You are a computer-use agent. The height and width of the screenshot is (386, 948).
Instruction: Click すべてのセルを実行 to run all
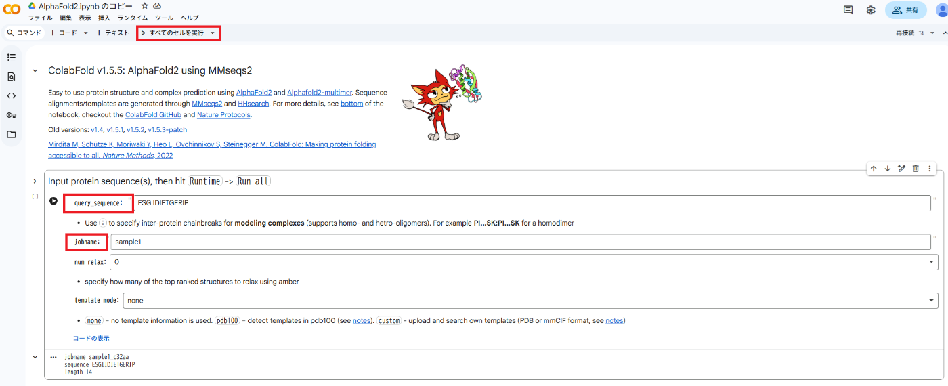(172, 33)
